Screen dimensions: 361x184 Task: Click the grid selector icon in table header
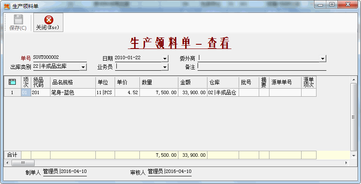tap(12, 82)
